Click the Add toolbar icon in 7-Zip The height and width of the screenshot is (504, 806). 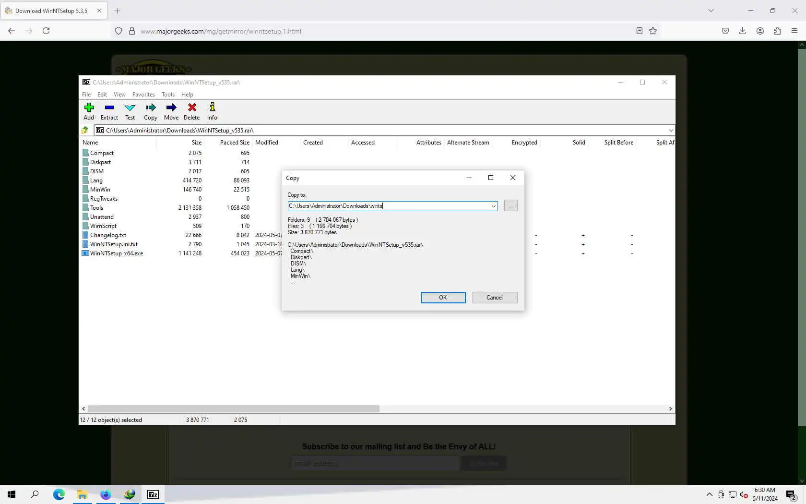[89, 111]
